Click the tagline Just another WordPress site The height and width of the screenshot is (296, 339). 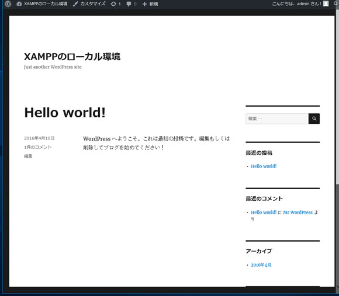(x=53, y=67)
